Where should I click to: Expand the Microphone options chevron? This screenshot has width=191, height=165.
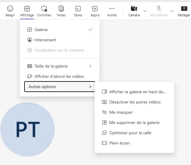tap(172, 11)
